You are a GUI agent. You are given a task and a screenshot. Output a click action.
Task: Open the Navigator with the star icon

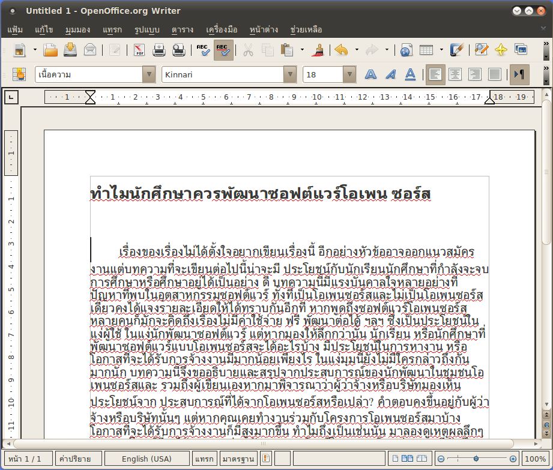pyautogui.click(x=501, y=50)
